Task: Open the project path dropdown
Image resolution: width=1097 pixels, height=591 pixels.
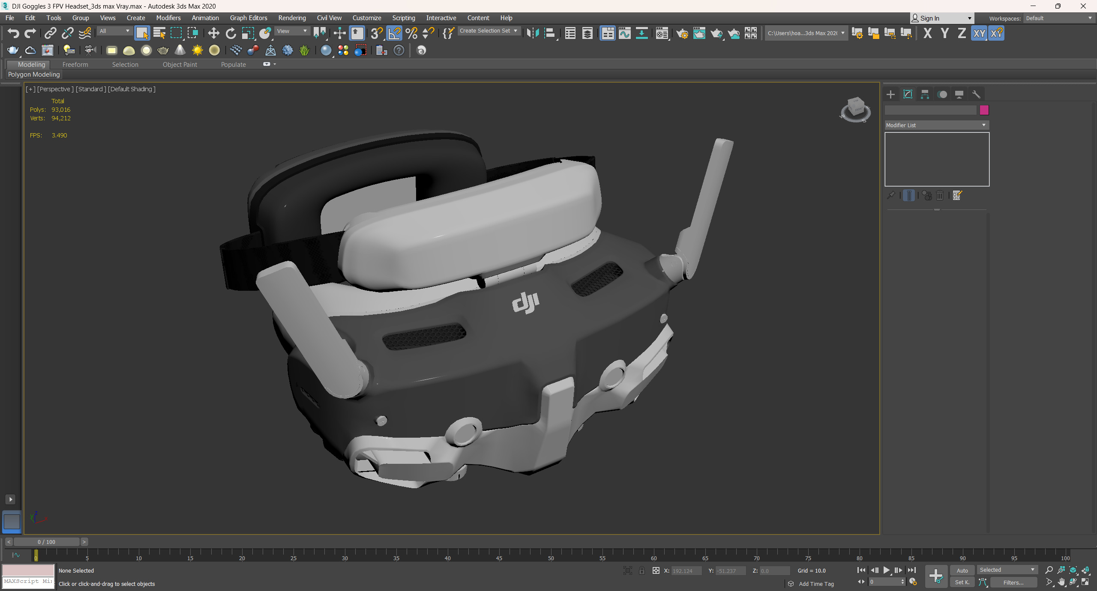Action: coord(806,33)
